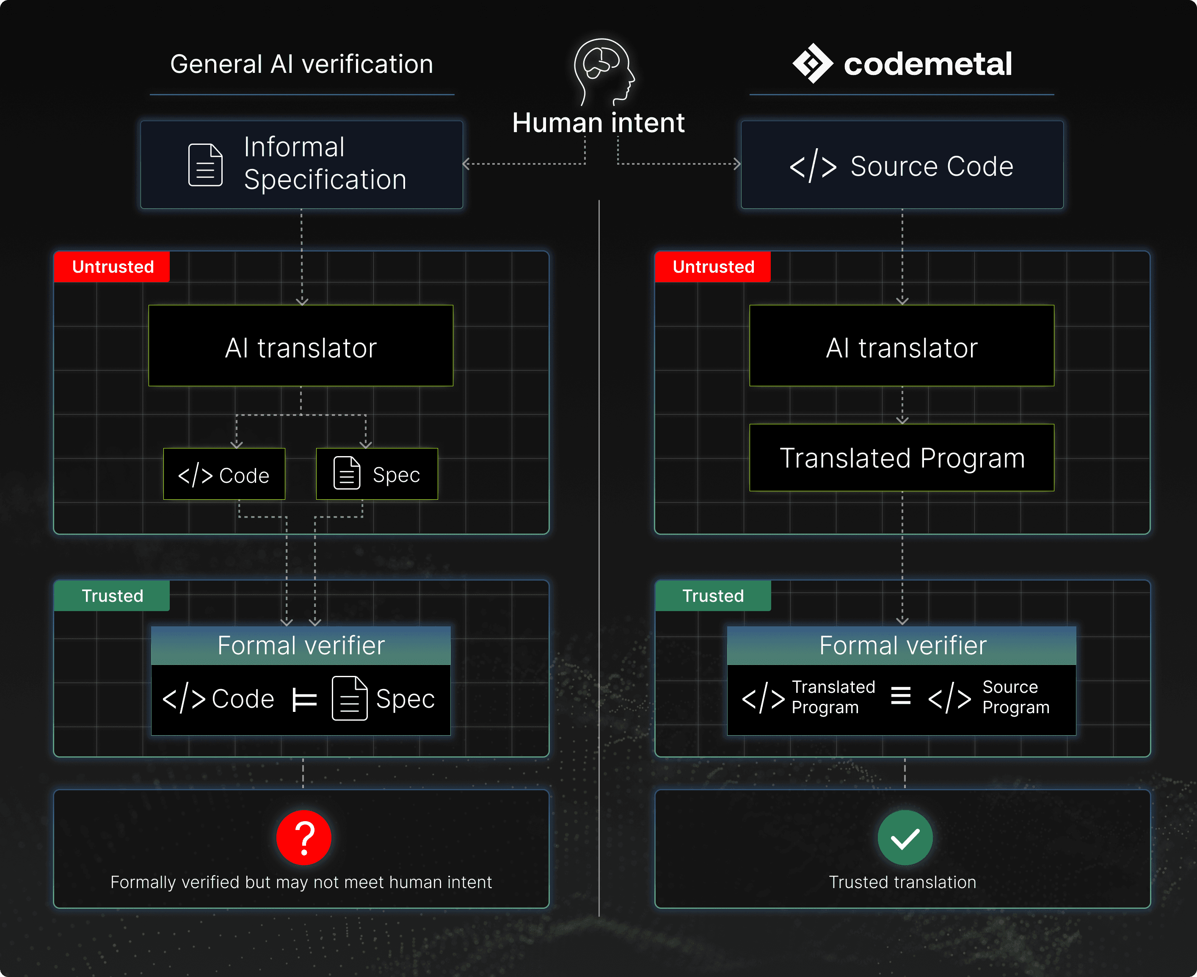
Task: Click the left AI translator box
Action: pyautogui.click(x=301, y=346)
